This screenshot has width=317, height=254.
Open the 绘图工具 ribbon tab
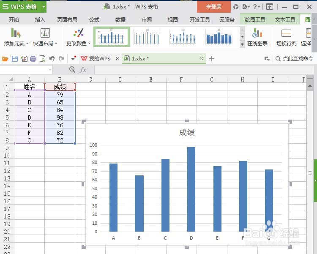255,19
